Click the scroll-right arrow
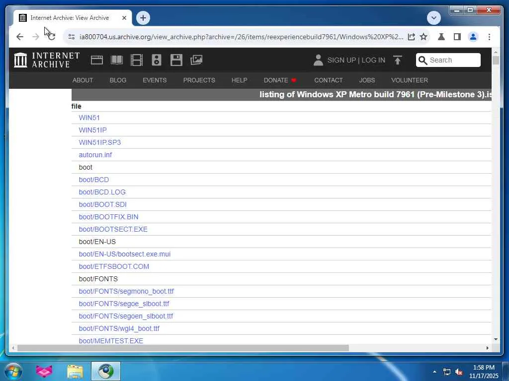Image resolution: width=509 pixels, height=381 pixels. click(x=487, y=348)
